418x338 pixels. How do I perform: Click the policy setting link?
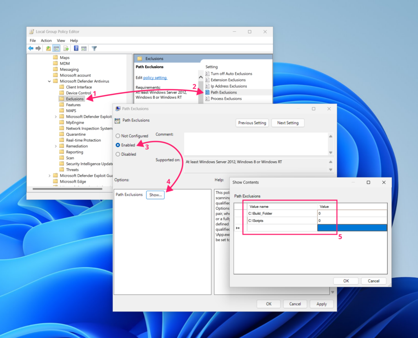click(155, 78)
